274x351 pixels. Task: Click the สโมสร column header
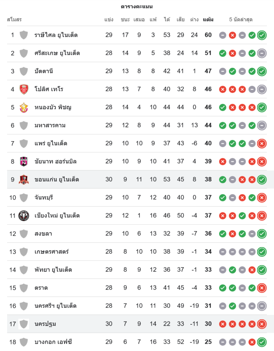point(14,20)
